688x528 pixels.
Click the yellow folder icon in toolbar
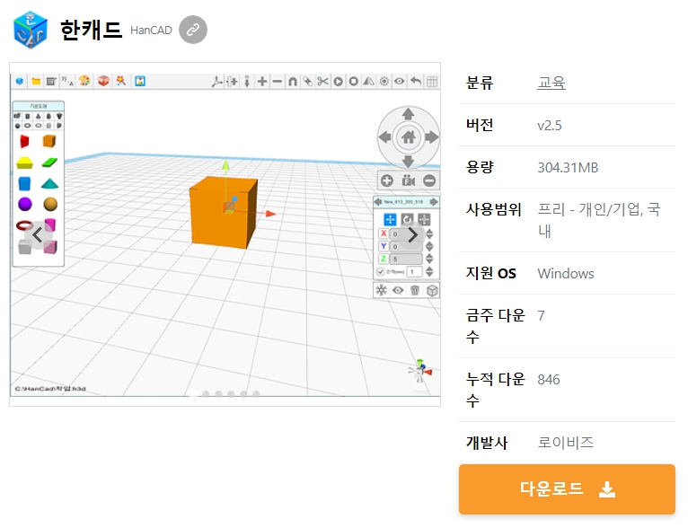[36, 81]
